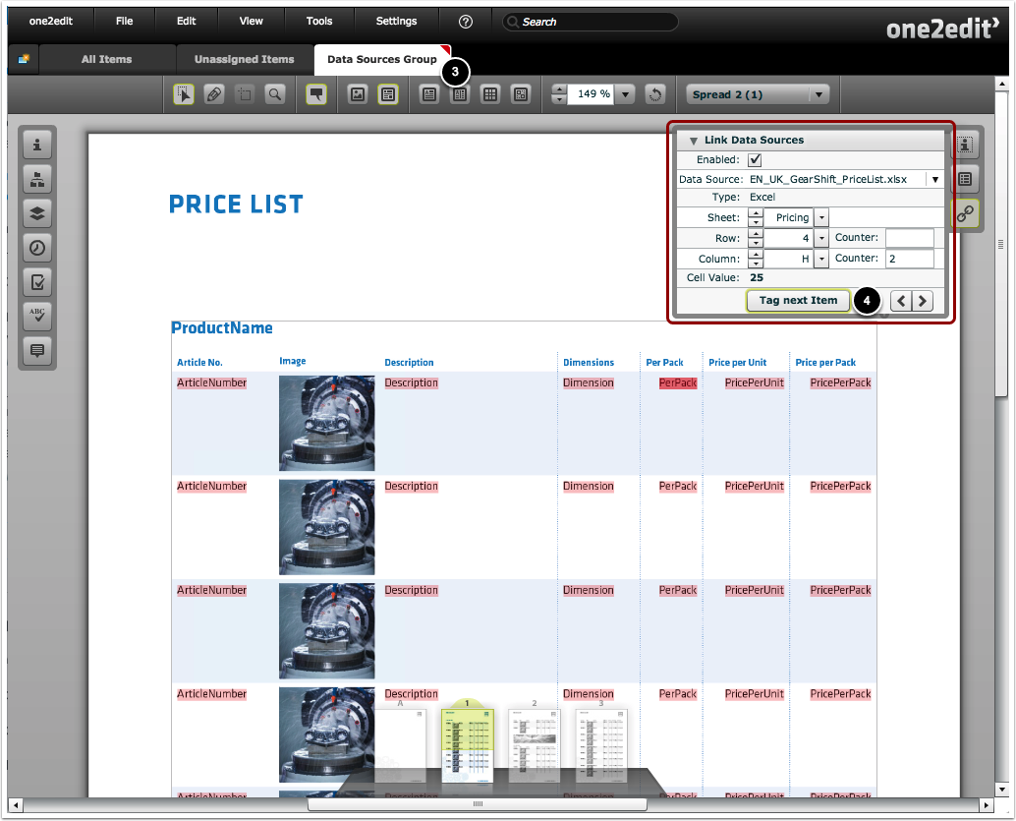
Task: Select the magnifier zoom tool
Action: [x=275, y=94]
